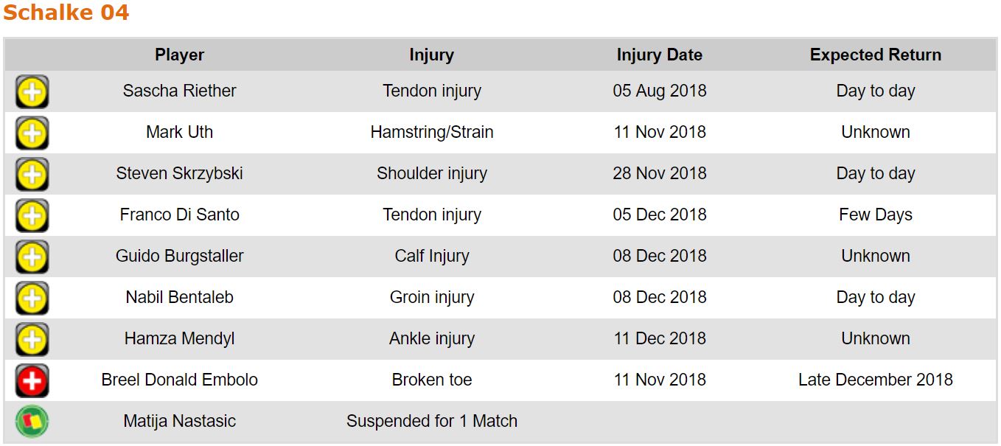Click the Schalke 04 team heading
The width and height of the screenshot is (1001, 446).
(66, 13)
